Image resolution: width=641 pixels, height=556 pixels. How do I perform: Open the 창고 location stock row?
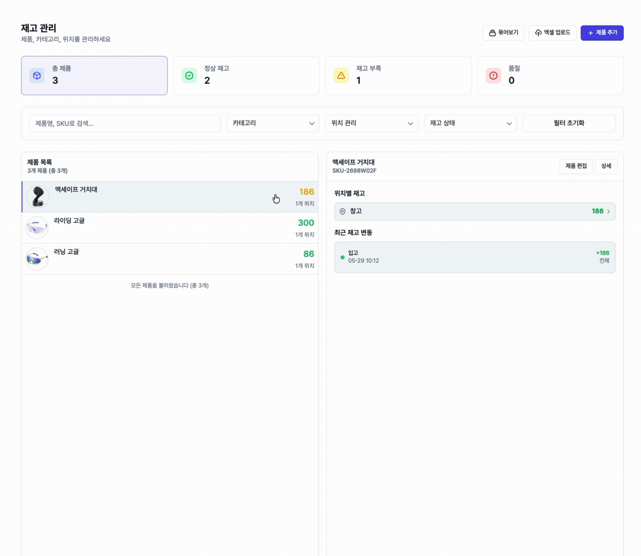(x=475, y=211)
